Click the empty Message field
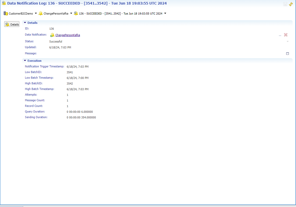This screenshot has width=296, height=207. pos(167,53)
